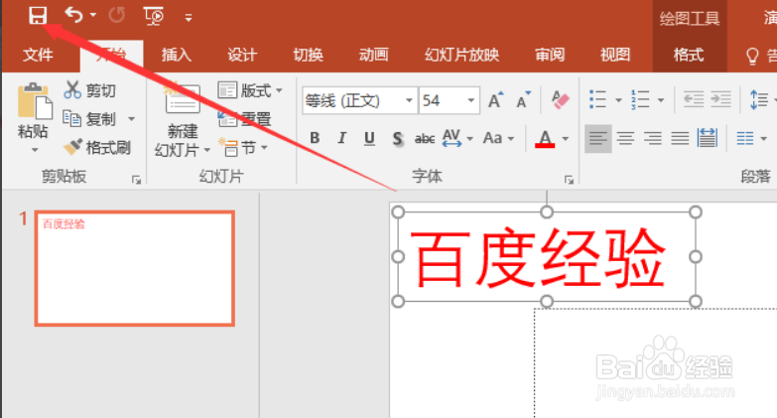
Task: Open the 文件 (File) tab
Action: pos(38,55)
